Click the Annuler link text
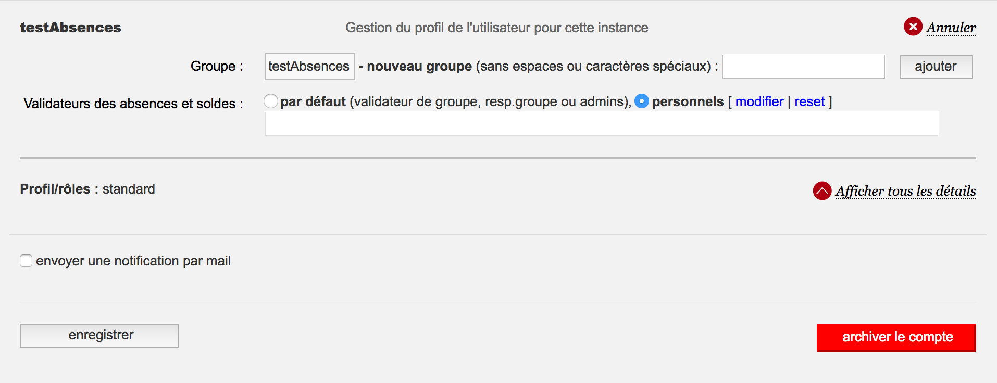The width and height of the screenshot is (997, 383). 951,28
